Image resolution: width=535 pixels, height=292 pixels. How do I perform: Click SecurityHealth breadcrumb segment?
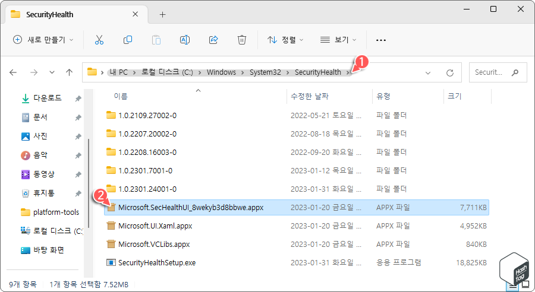(x=317, y=72)
